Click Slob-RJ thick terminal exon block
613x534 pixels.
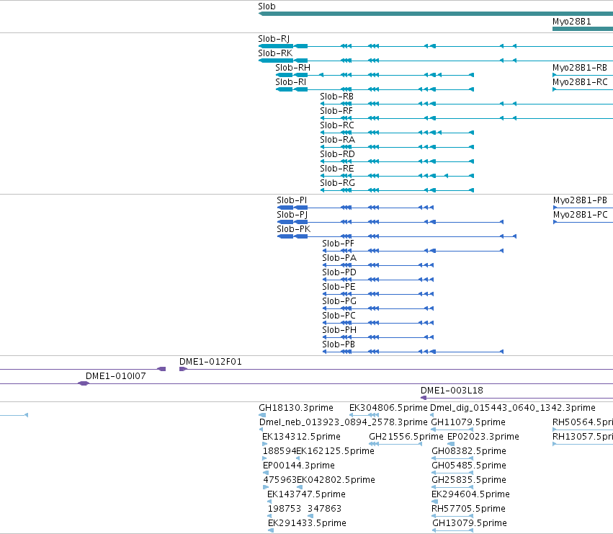coord(276,46)
